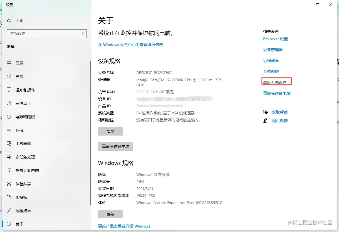Click the 没有可用于此显示器的笔或触控输入 text
Viewport: 339px width, 232px height.
[x=168, y=120]
